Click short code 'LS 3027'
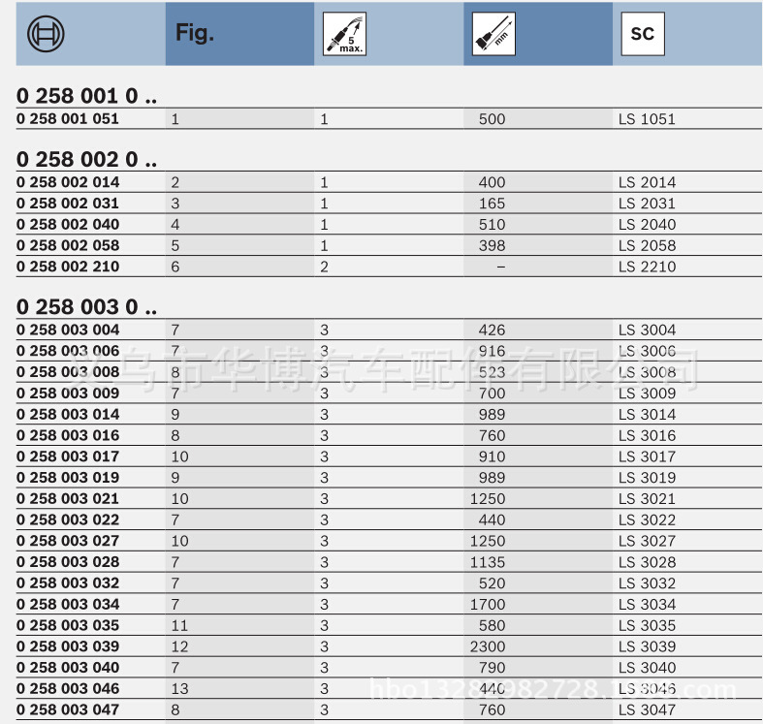This screenshot has height=724, width=763. point(647,541)
